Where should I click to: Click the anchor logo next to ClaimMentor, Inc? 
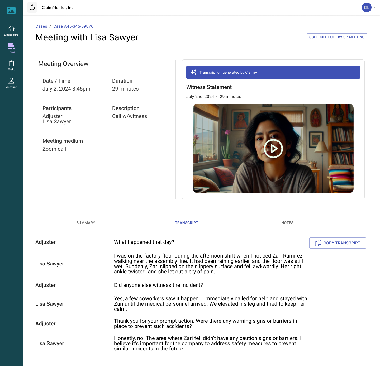click(x=32, y=7)
